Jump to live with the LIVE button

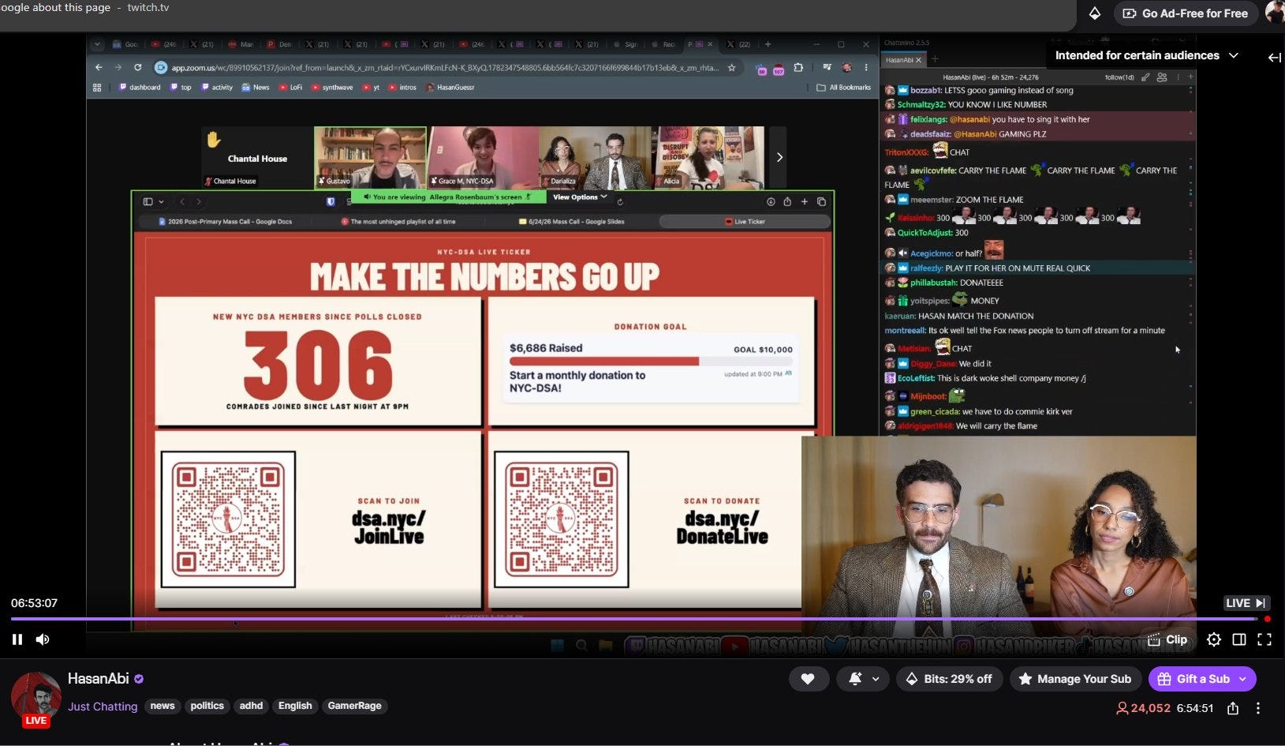tap(1246, 603)
